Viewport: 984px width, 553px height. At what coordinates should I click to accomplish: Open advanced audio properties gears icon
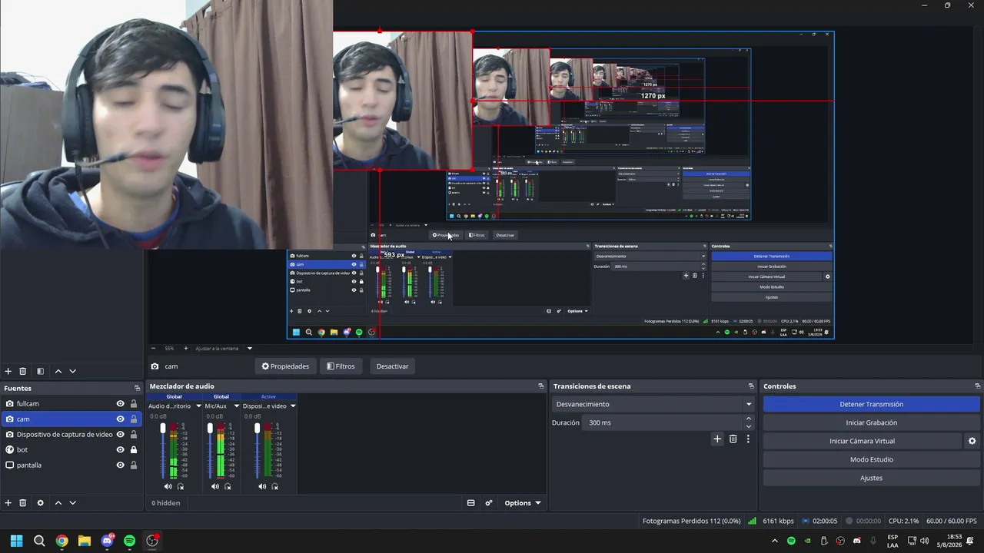[488, 503]
